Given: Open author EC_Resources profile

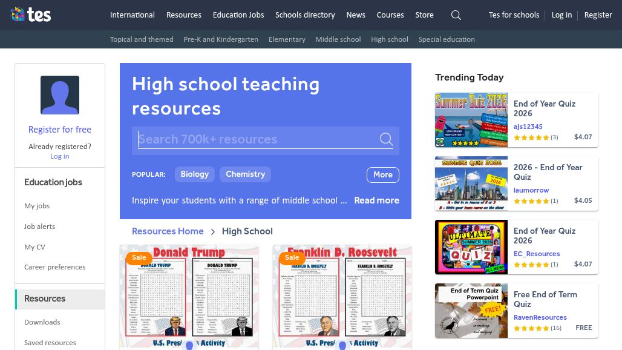Looking at the screenshot, I should (x=537, y=254).
